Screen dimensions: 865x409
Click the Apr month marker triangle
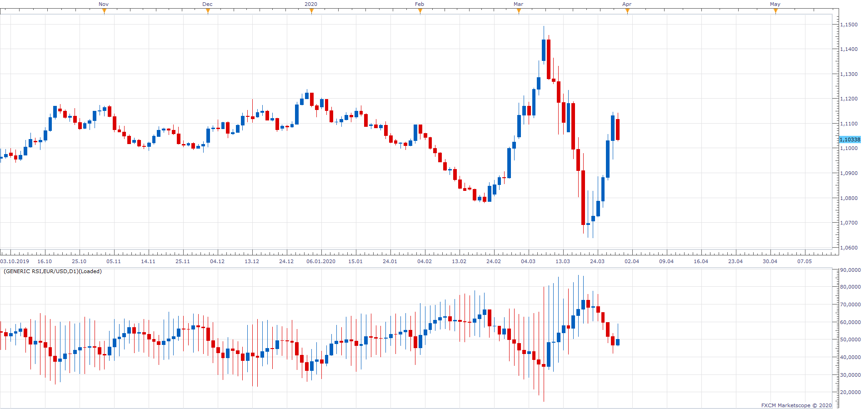pos(627,11)
